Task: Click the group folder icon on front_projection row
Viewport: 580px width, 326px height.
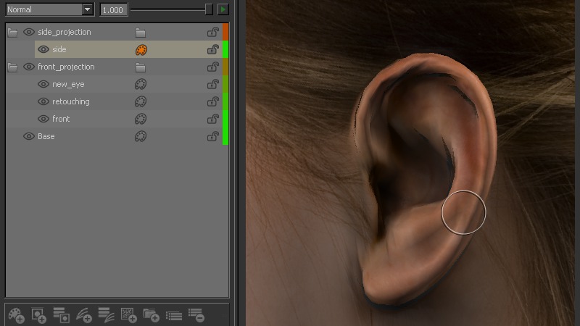Action: pyautogui.click(x=141, y=67)
